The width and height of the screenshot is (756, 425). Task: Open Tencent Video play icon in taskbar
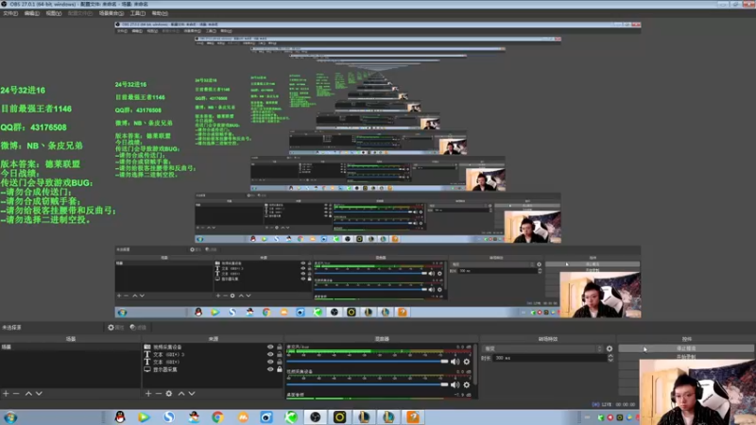[144, 417]
